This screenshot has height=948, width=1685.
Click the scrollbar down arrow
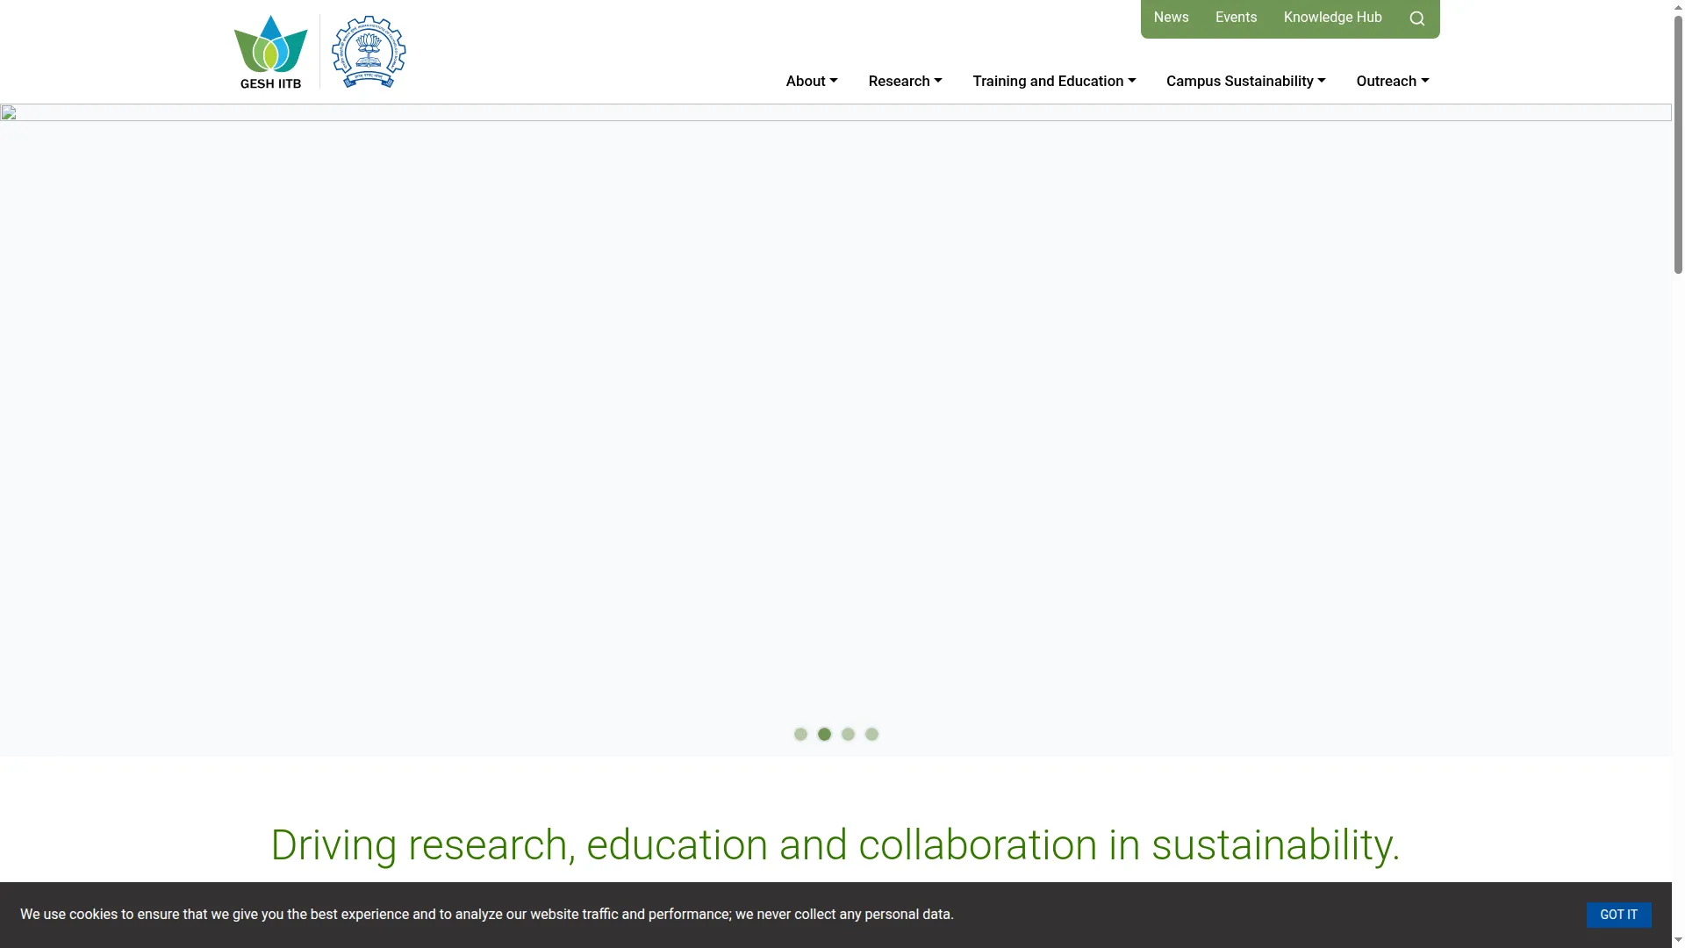click(x=1678, y=940)
